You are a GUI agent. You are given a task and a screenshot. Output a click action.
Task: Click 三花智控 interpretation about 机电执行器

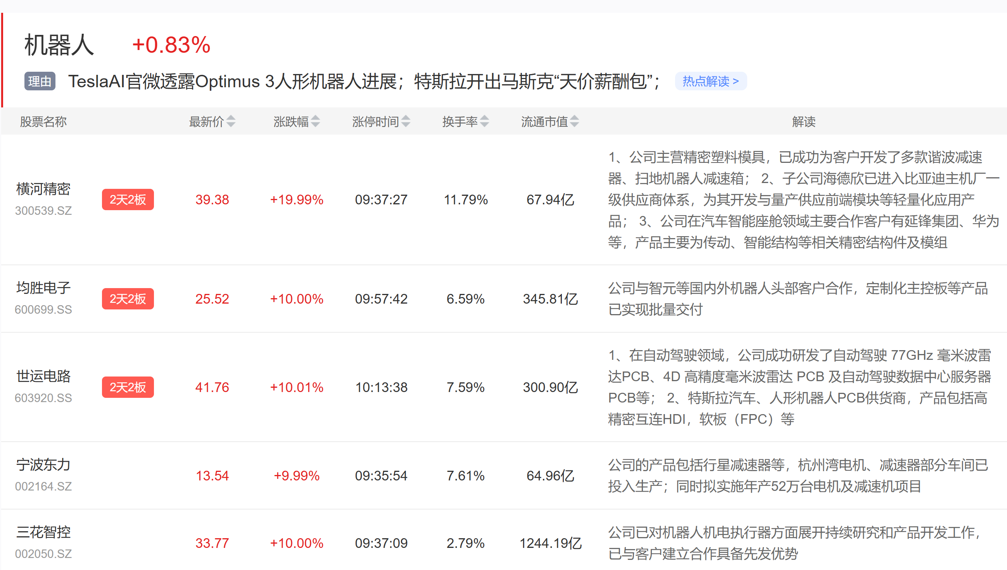tap(795, 543)
